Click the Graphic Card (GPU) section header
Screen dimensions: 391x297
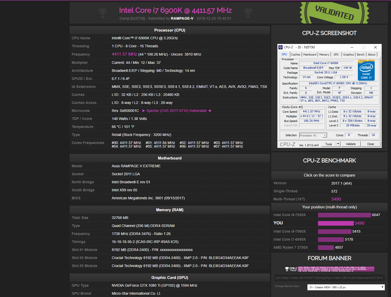click(x=170, y=277)
